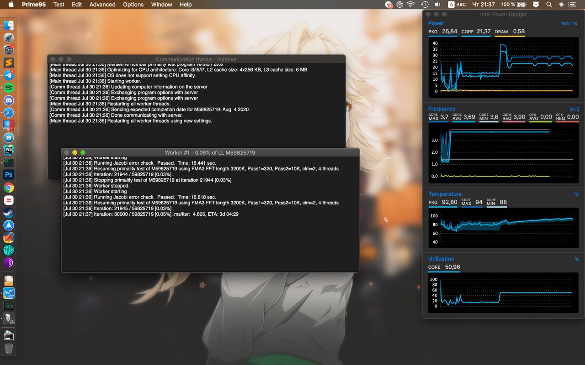Open the Edit menu
This screenshot has width=585, height=365.
77,5
